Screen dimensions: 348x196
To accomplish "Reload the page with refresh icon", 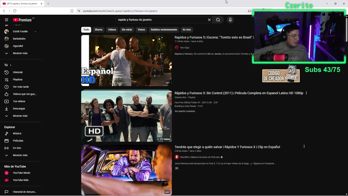I will [x=15, y=11].
